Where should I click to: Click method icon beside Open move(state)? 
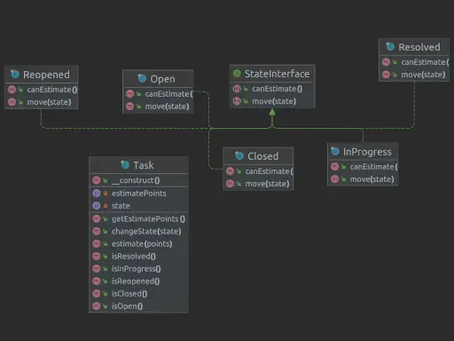tap(130, 107)
